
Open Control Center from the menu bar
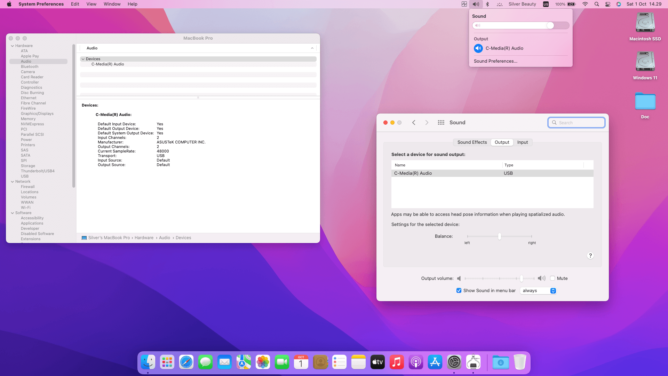click(x=608, y=4)
